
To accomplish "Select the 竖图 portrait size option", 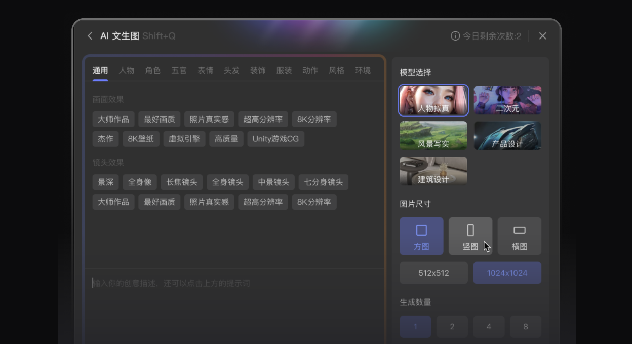I will click(470, 236).
